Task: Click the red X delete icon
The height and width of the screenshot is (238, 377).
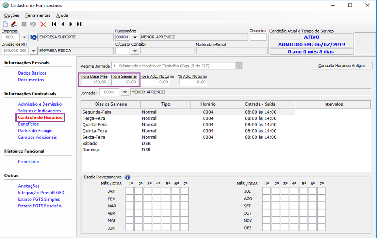Action: point(43,24)
